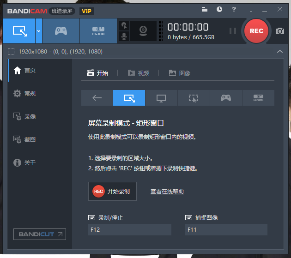Open the 查看在线帮助 link
Viewport: 291px width, 258px height.
point(167,192)
